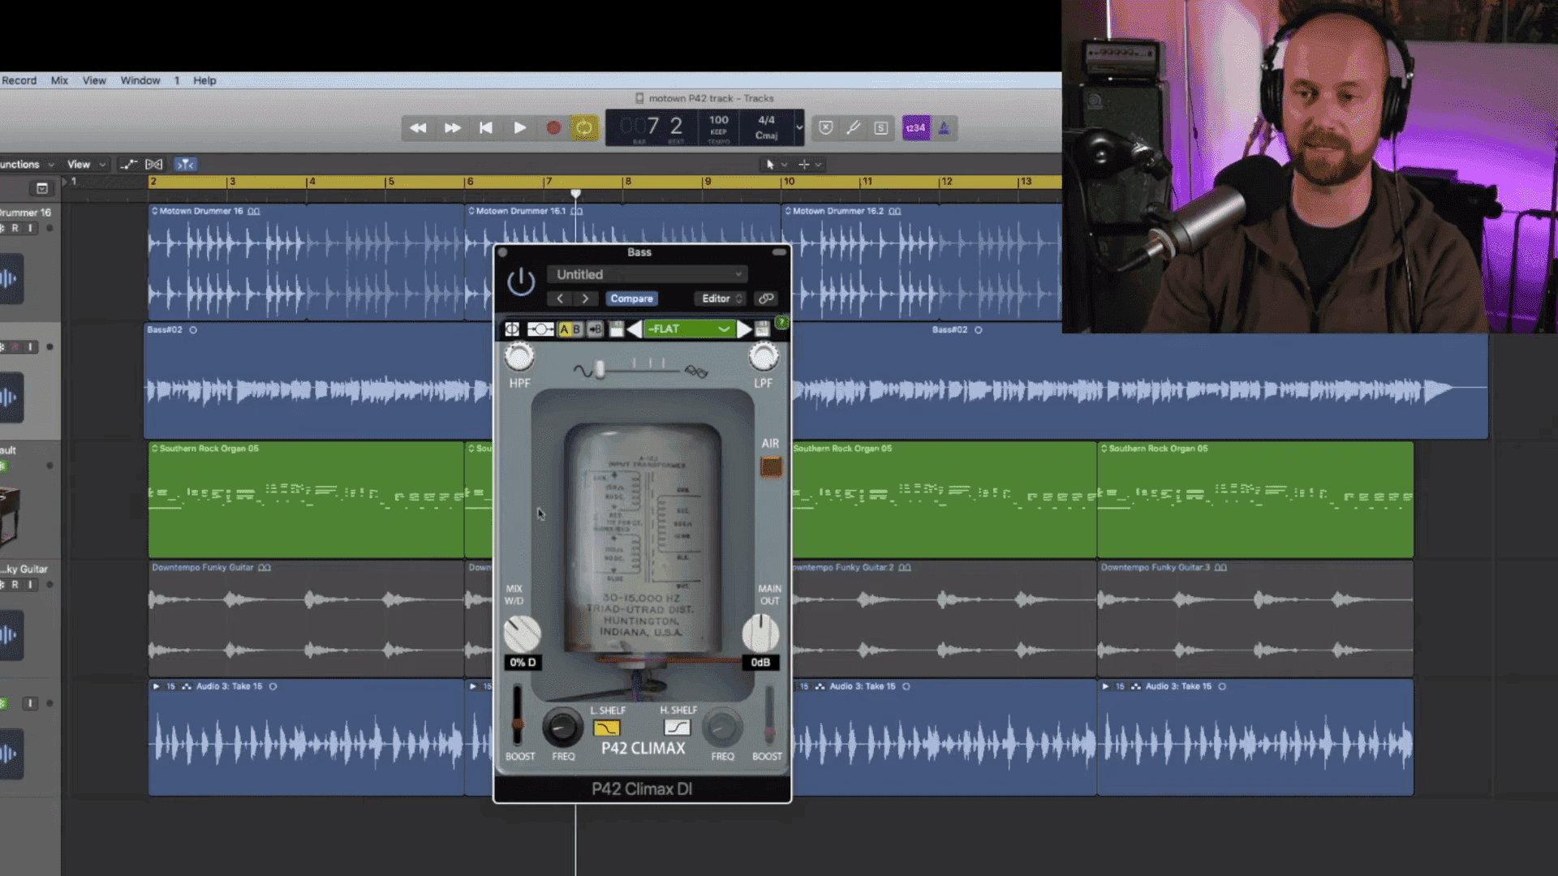The image size is (1558, 876).
Task: Open the green help question-mark icon
Action: pos(781,323)
